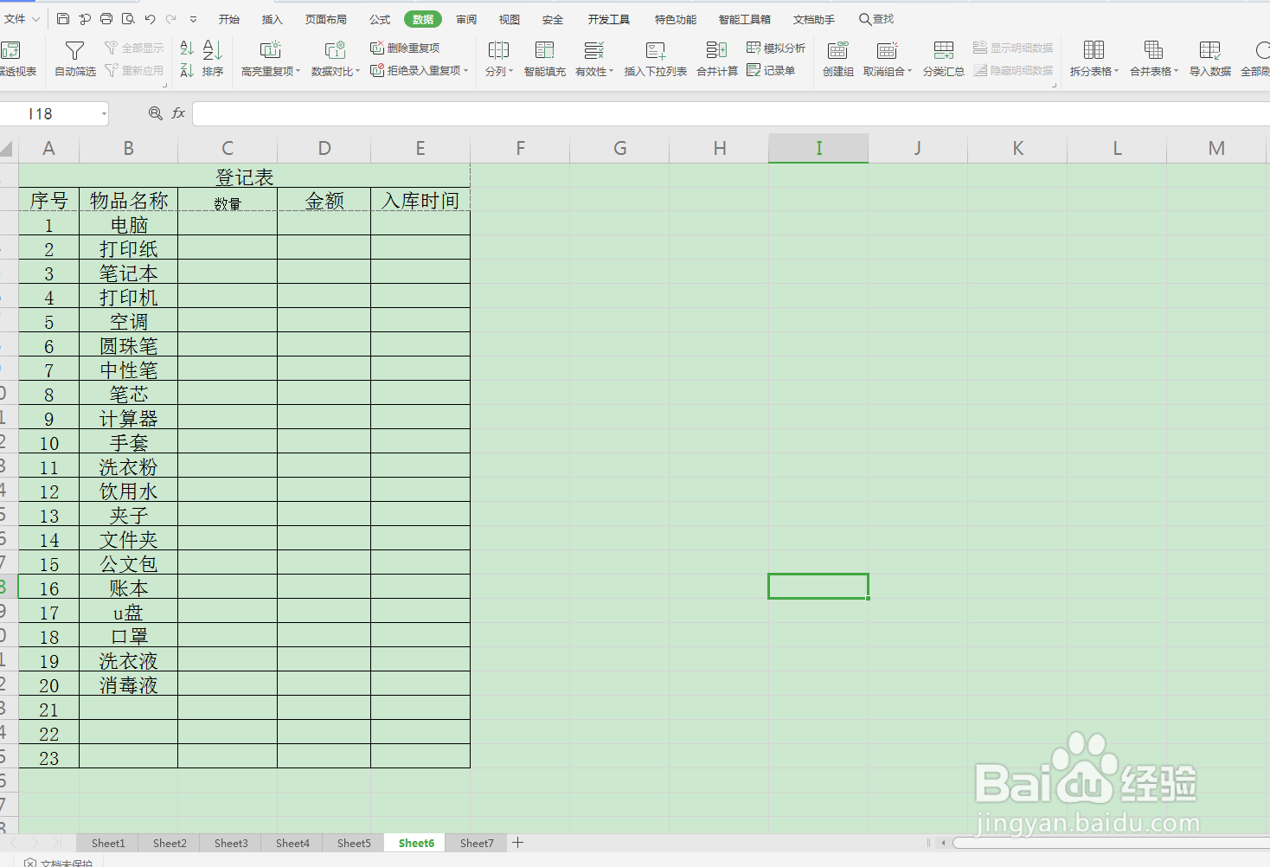Viewport: 1270px width, 867px height.
Task: Select the 合并计算 tool
Action: tap(716, 59)
